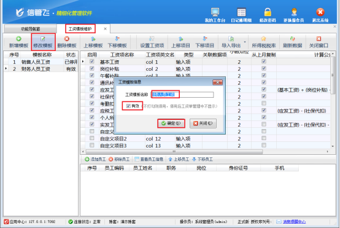The height and width of the screenshot is (228, 340).
Task: Open the 消息提醒中心 link
Action: 294,222
